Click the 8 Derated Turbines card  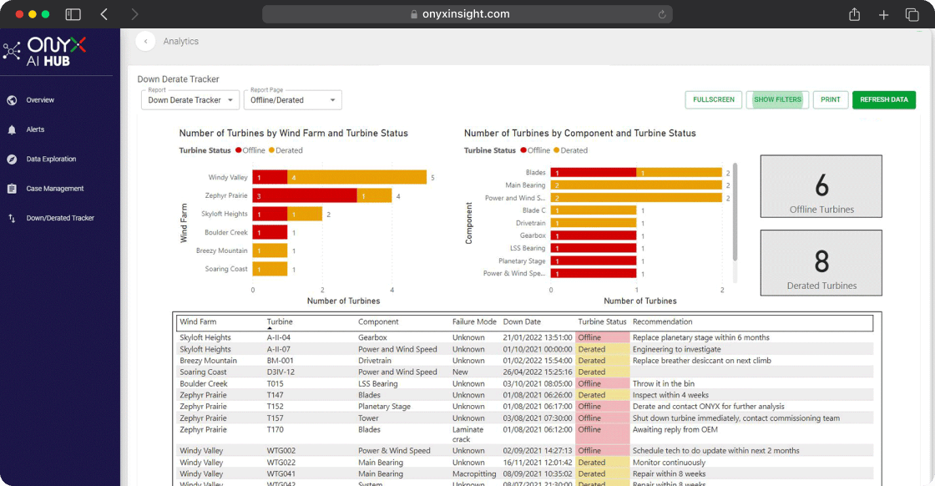pyautogui.click(x=821, y=263)
